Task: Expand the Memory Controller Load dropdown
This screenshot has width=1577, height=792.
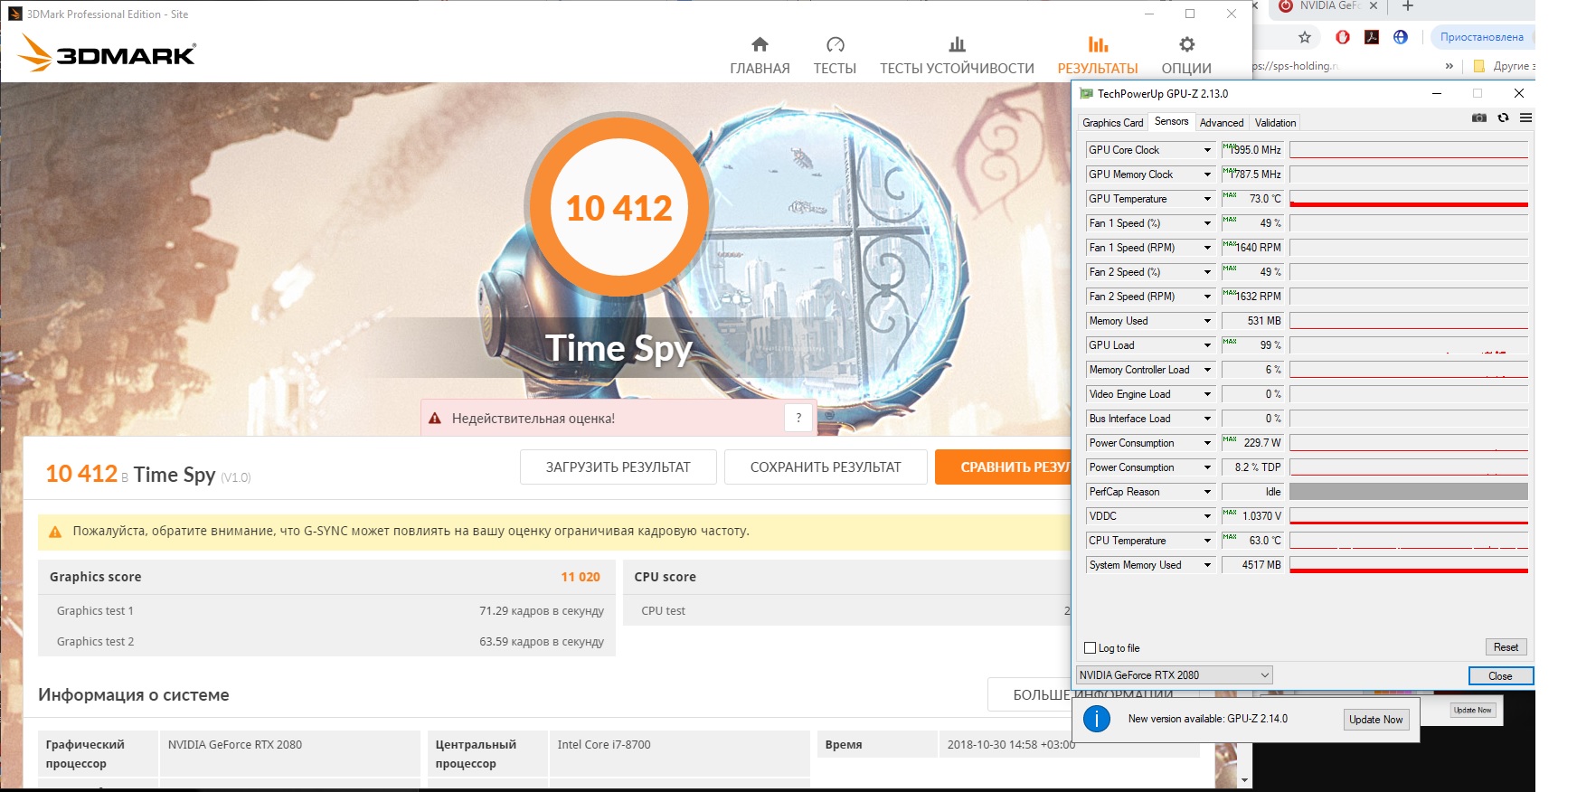Action: click(x=1206, y=370)
